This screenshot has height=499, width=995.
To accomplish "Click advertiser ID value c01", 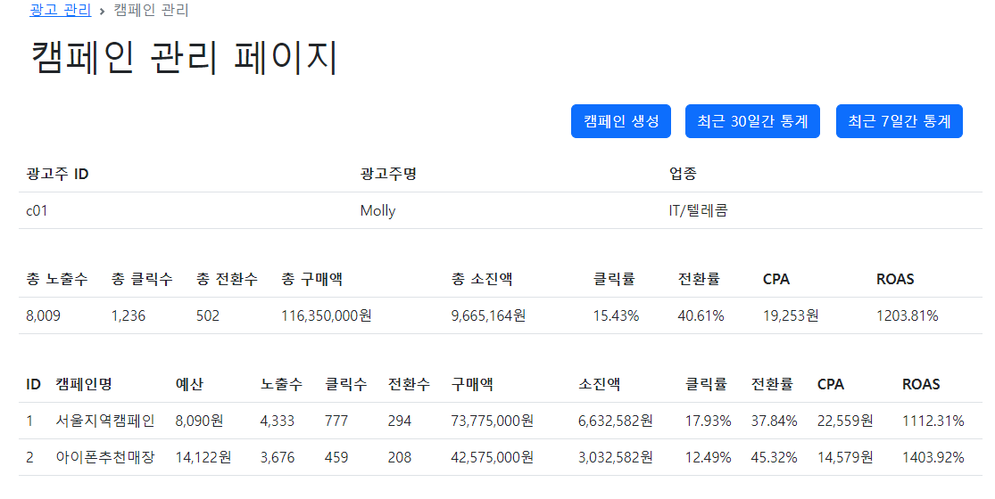I will 37,211.
